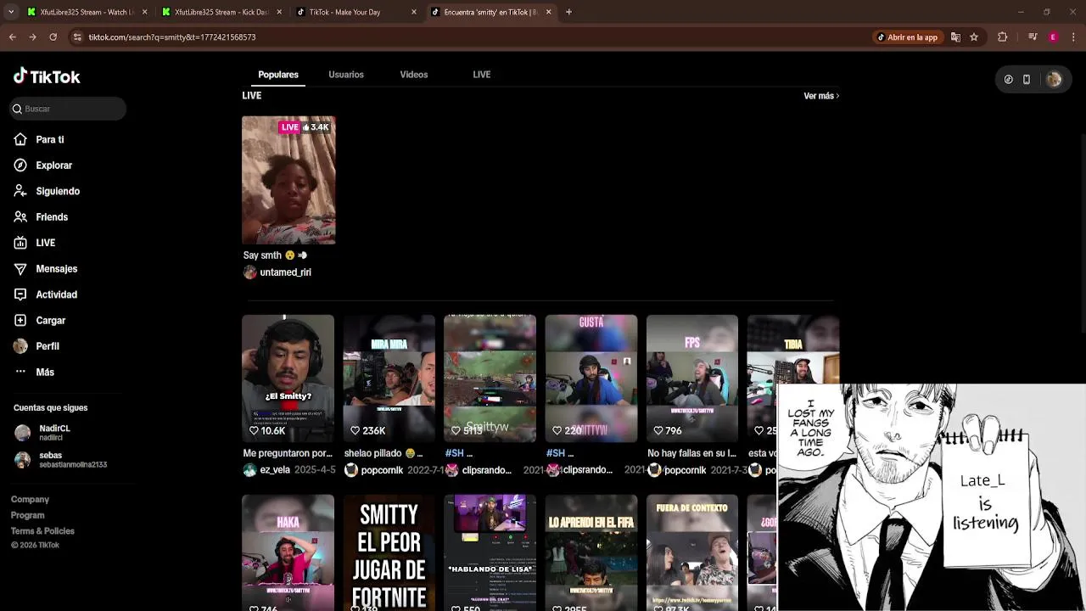This screenshot has width=1086, height=611.
Task: Open the Chrome three-dot menu
Action: pos(1073,37)
